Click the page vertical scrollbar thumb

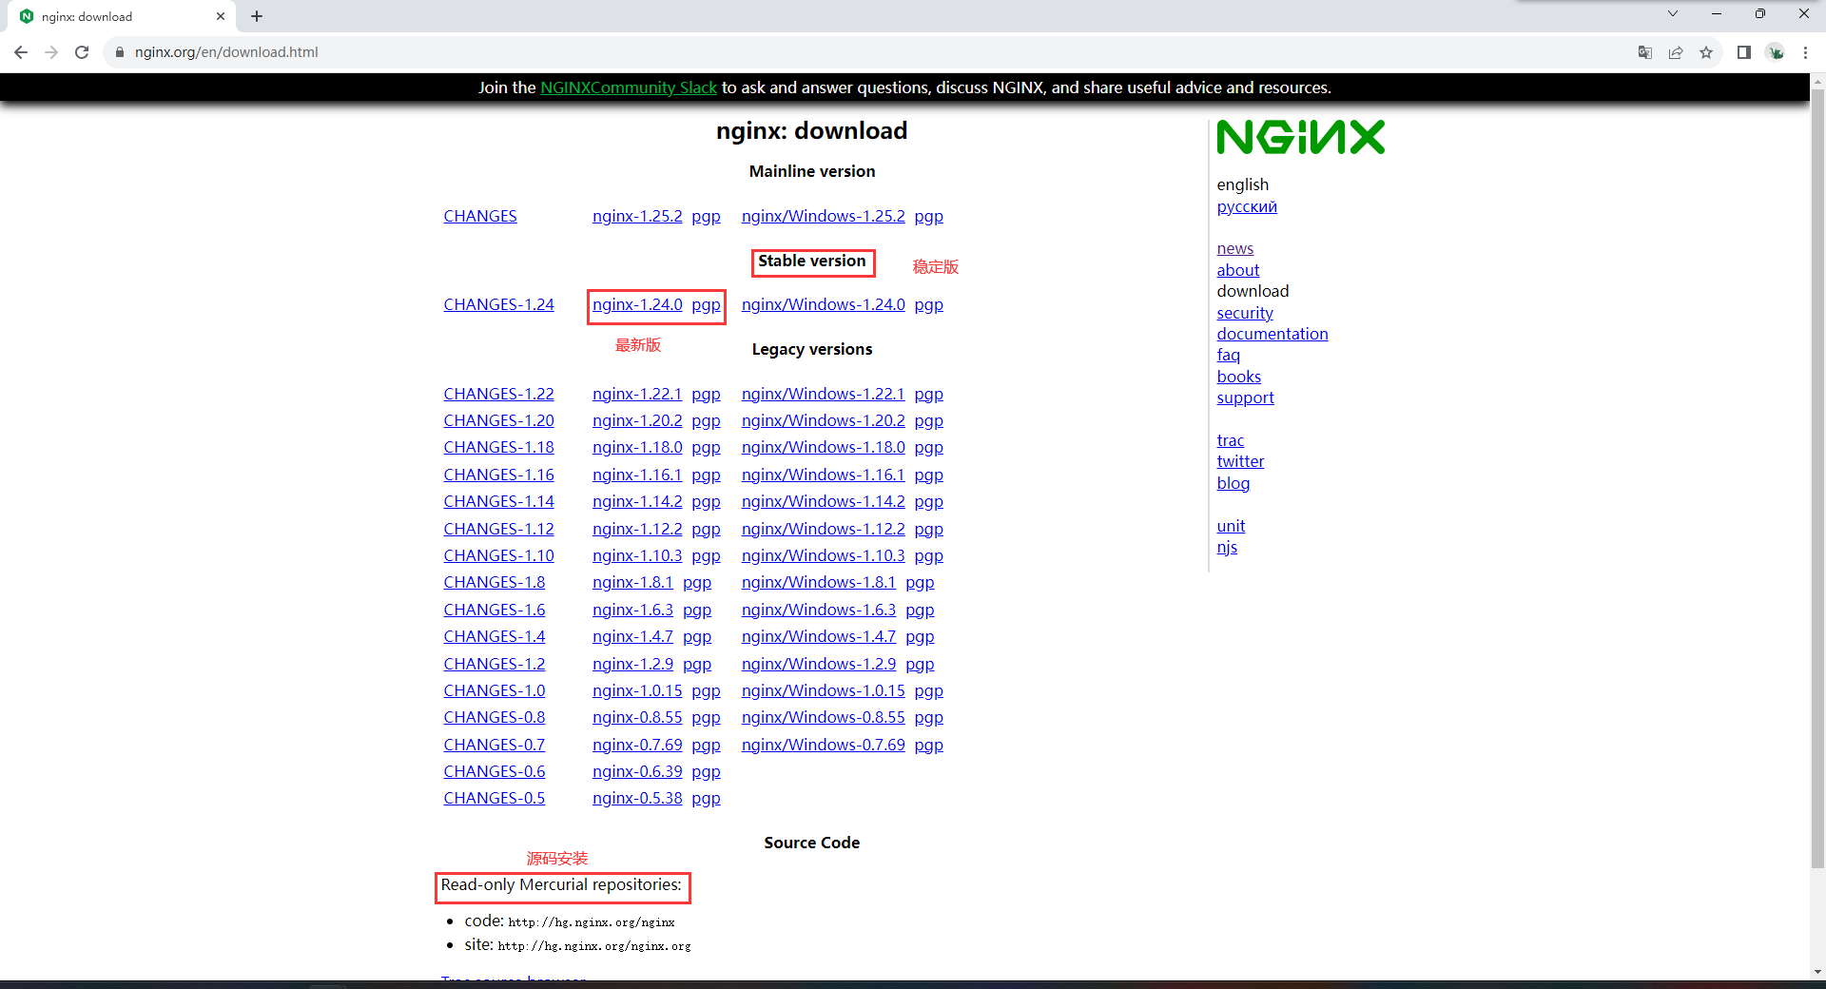1817,478
